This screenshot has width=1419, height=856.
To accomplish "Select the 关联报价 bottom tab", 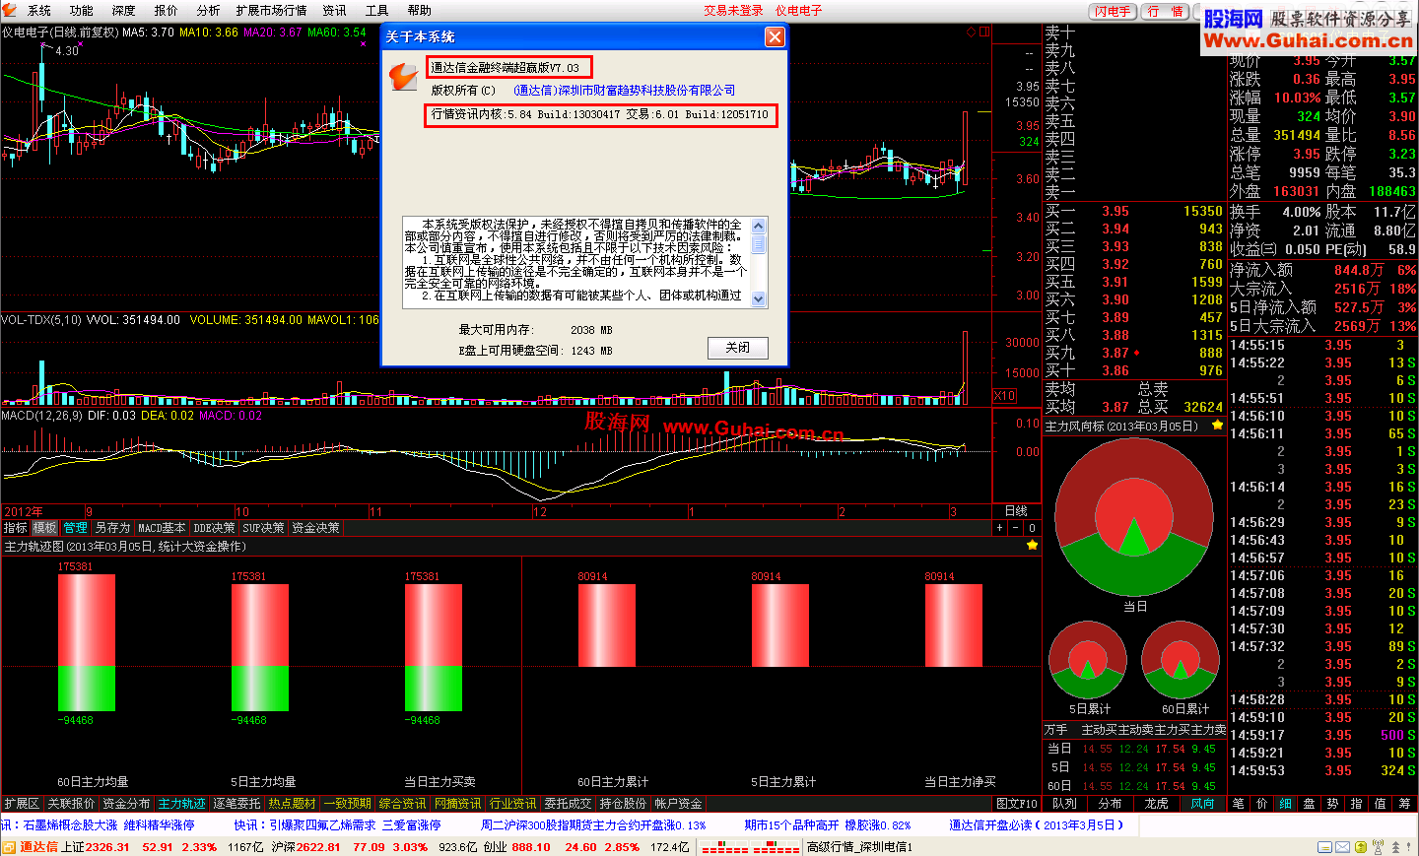I will (71, 804).
